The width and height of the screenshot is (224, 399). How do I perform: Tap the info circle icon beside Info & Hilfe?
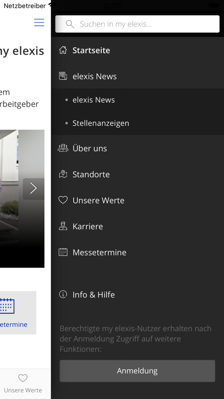[x=63, y=294]
